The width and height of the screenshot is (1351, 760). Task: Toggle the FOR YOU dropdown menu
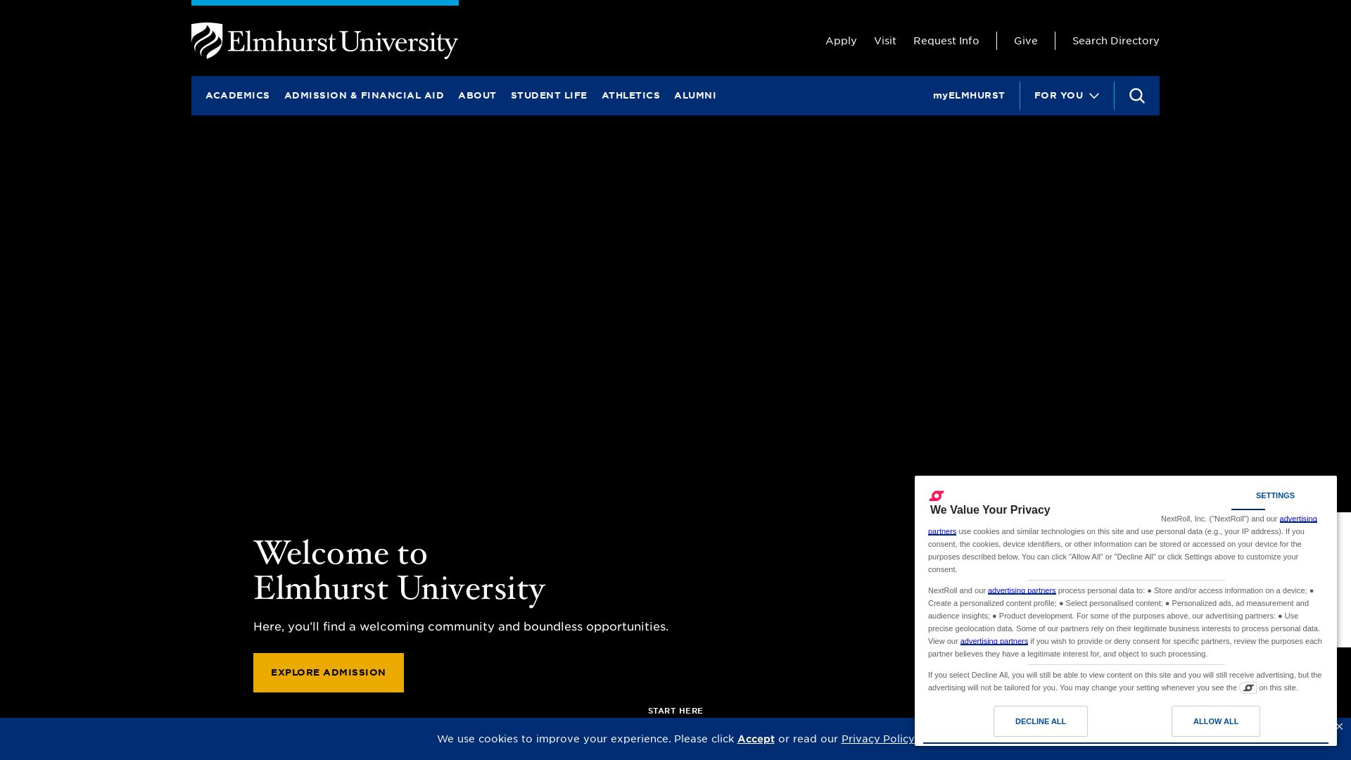pos(1066,96)
